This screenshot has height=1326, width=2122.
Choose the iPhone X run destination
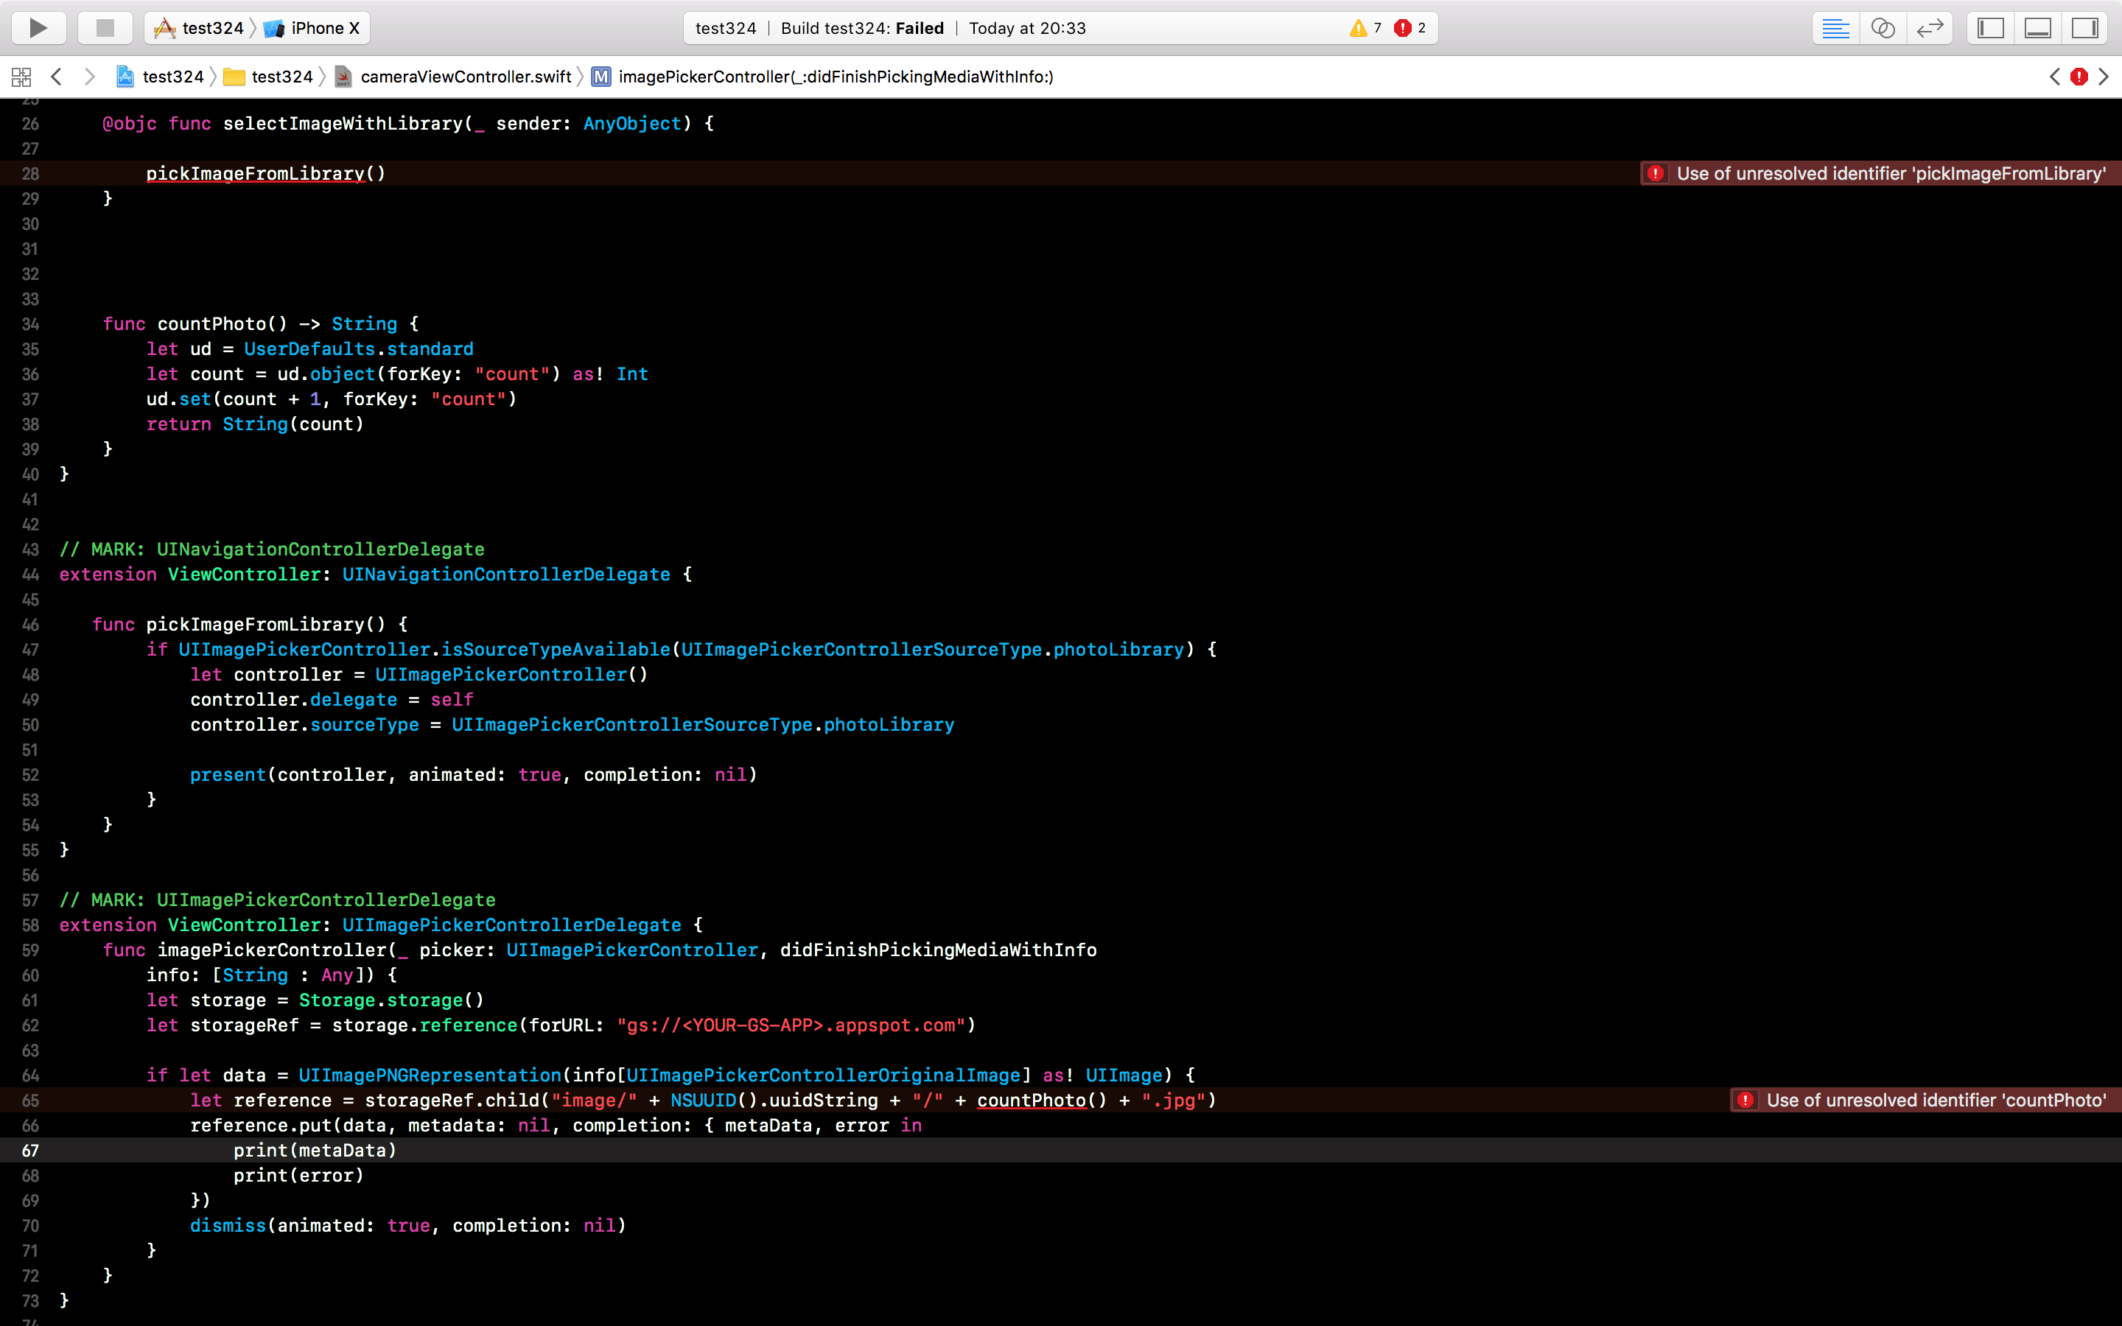tap(312, 28)
